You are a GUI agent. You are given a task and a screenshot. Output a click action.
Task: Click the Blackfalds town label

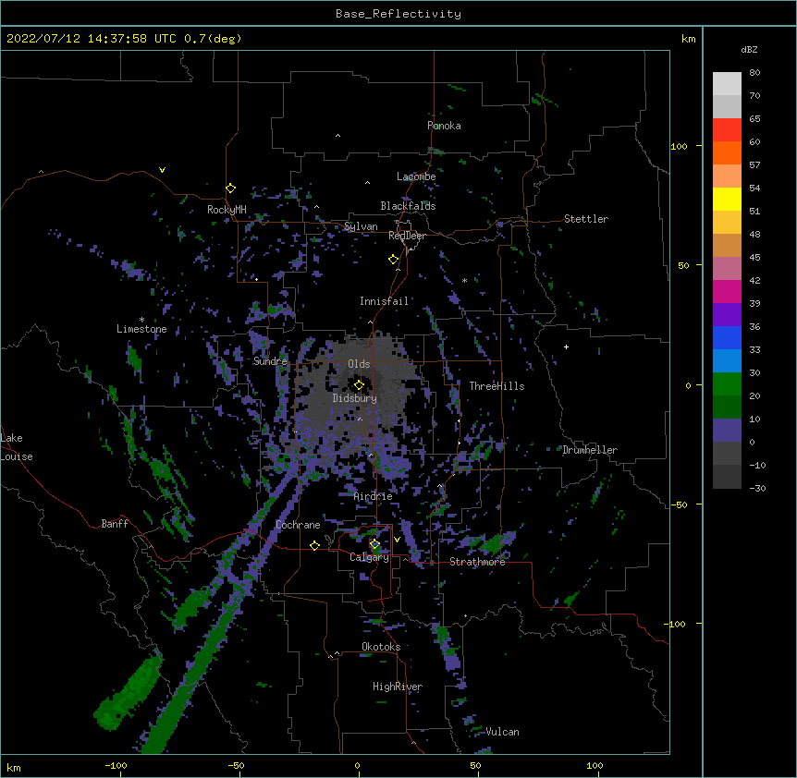coord(408,206)
